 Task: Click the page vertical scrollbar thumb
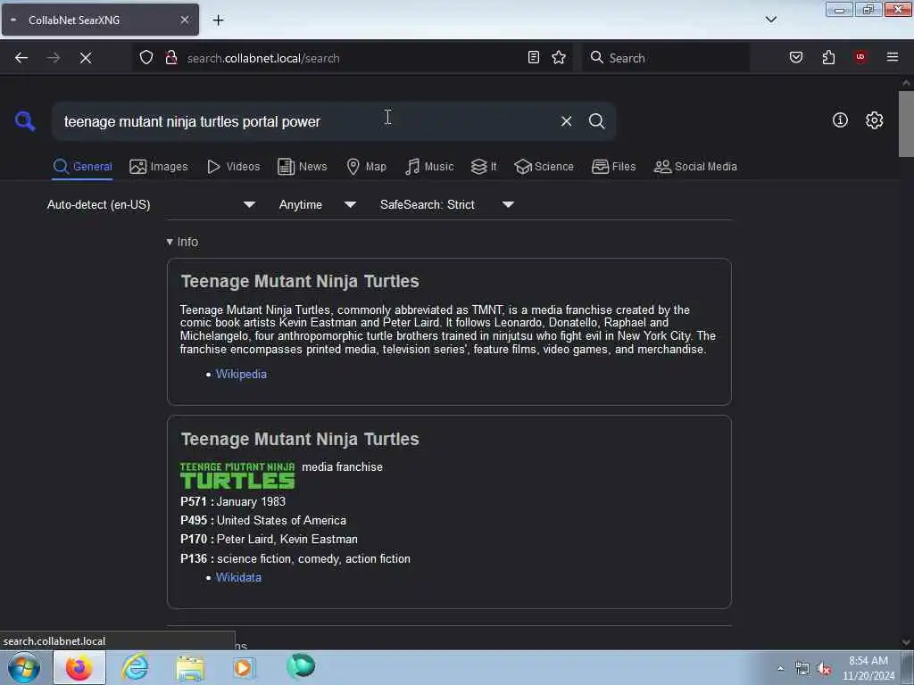point(905,123)
